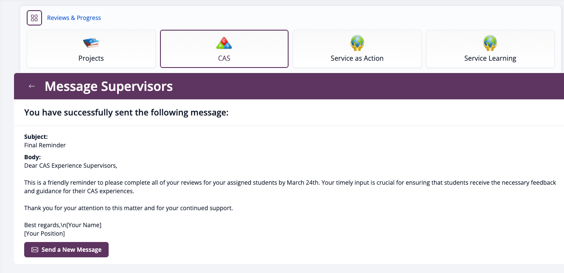564x273 pixels.
Task: Click the bold Body label
Action: (x=32, y=157)
